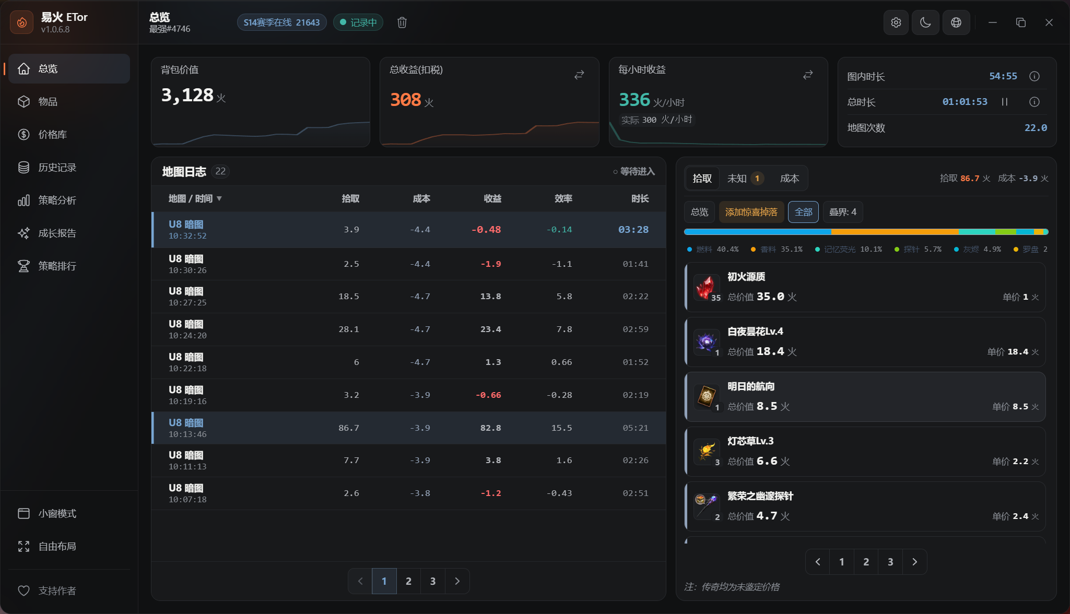Show info for 总时长
This screenshot has width=1070, height=614.
point(1034,102)
